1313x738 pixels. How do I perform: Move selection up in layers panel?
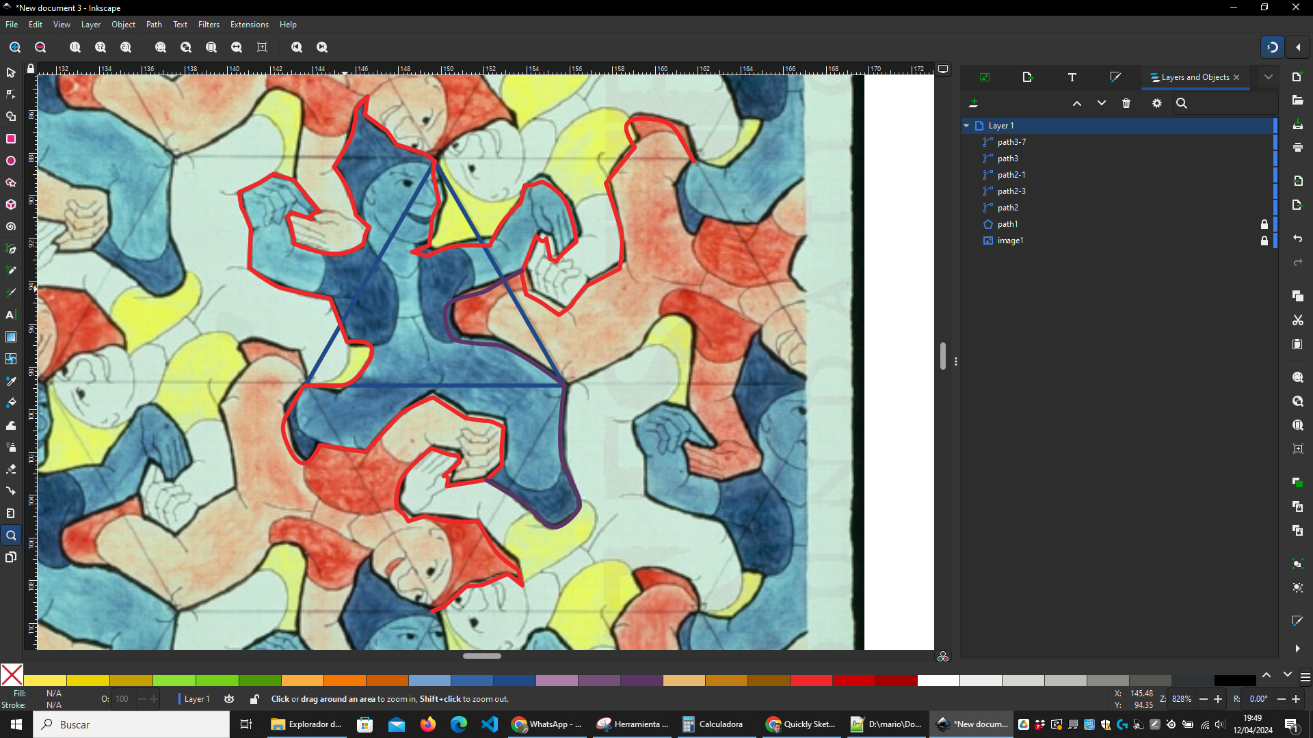tap(1077, 103)
